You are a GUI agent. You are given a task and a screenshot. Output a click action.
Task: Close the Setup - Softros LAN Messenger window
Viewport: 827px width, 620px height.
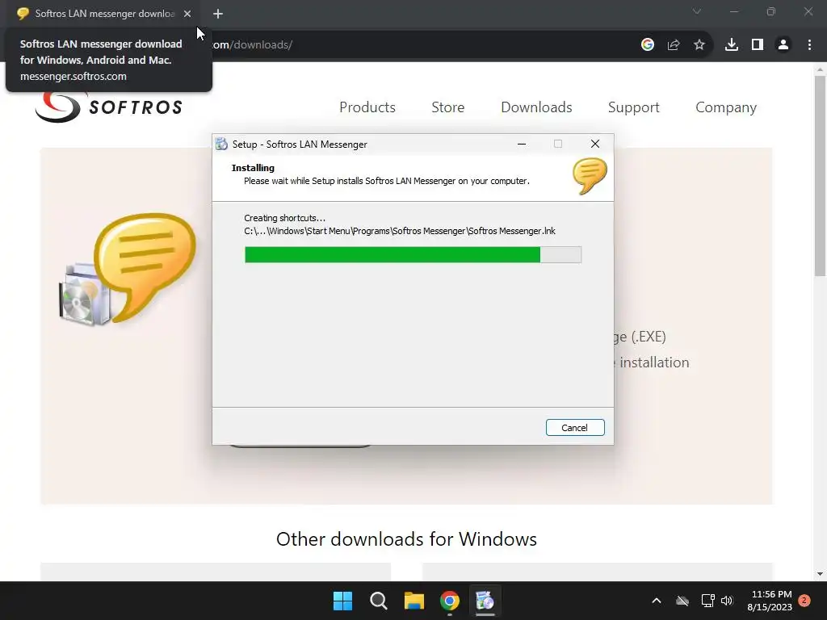595,144
